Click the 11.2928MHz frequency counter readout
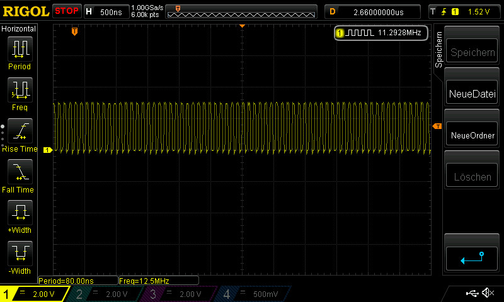The image size is (504, 302). tap(399, 33)
